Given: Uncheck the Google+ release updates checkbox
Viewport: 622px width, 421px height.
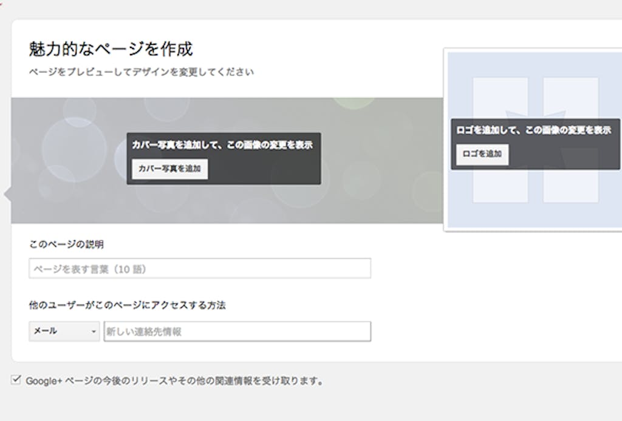Looking at the screenshot, I should (x=16, y=380).
